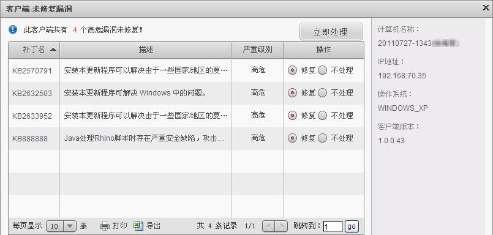Screen dimensions: 493x235
Task: Click 高危 severity in KB2632503 row
Action: pyautogui.click(x=258, y=92)
